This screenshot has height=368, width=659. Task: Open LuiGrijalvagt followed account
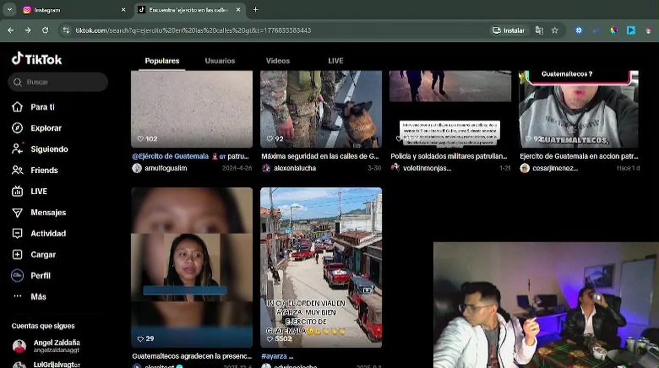57,364
